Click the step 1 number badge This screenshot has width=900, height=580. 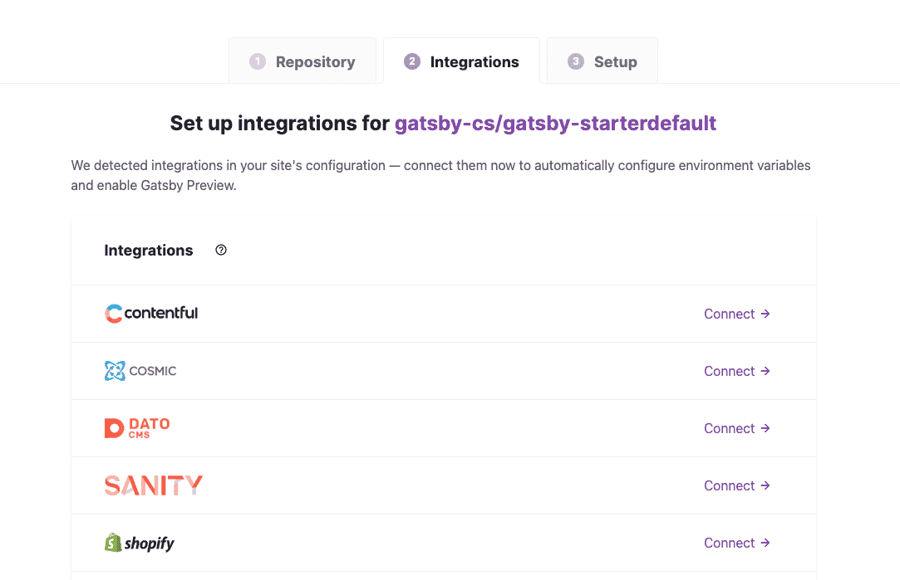tap(258, 61)
